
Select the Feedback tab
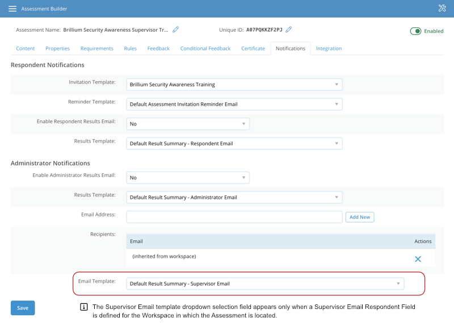[x=158, y=48]
